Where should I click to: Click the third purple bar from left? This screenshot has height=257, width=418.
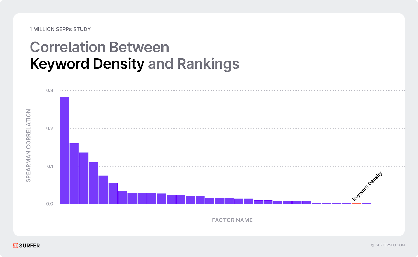pyautogui.click(x=84, y=178)
